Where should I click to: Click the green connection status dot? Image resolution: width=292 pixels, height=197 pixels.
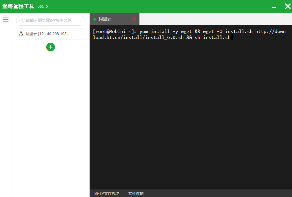point(95,19)
